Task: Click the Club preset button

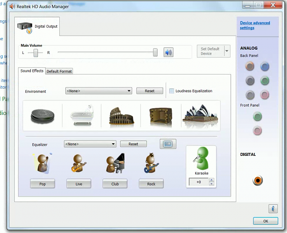Action: (115, 184)
